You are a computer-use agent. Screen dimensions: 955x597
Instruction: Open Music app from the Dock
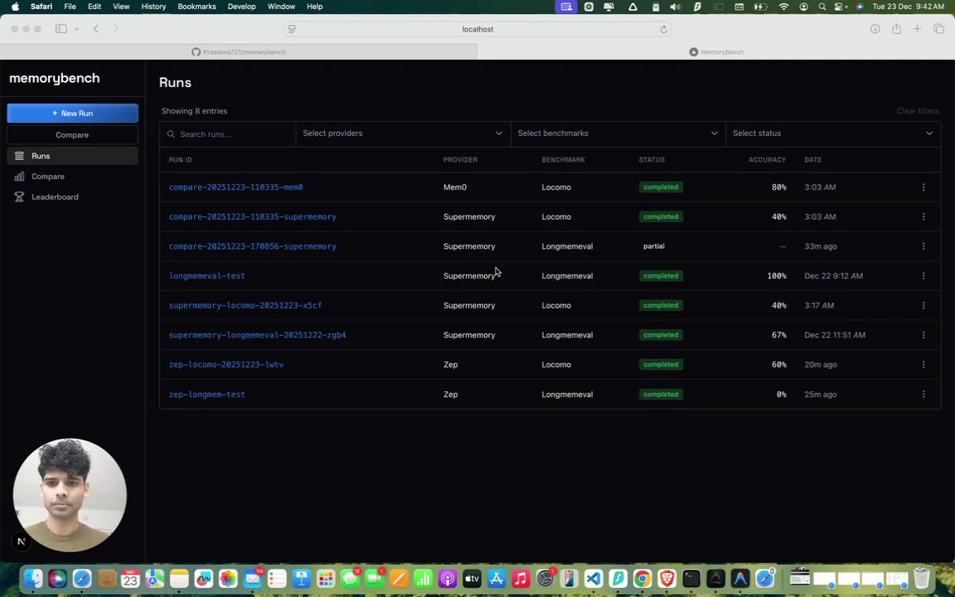[x=521, y=578]
